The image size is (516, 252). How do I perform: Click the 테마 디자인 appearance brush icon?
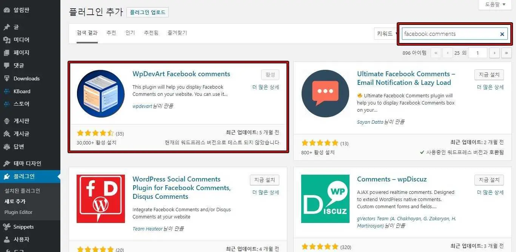pyautogui.click(x=7, y=164)
